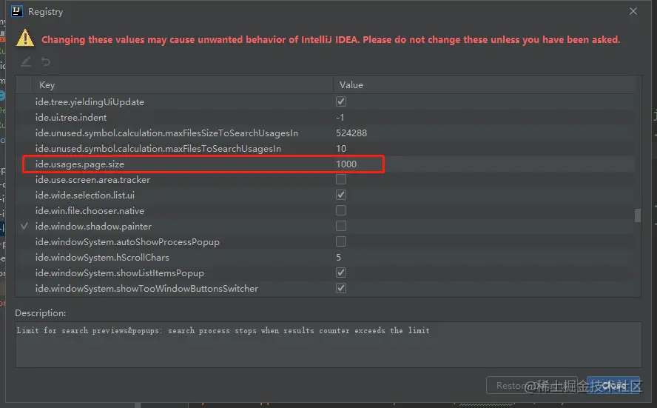Click the vertical scrollbar thumb
The image size is (657, 408).
(x=637, y=215)
